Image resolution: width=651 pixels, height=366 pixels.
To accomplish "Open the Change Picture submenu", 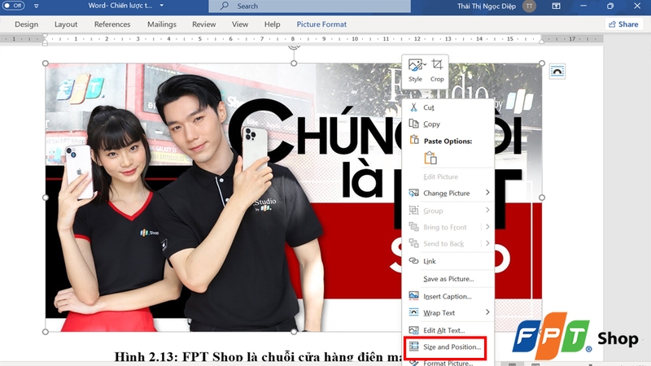I will tap(448, 194).
